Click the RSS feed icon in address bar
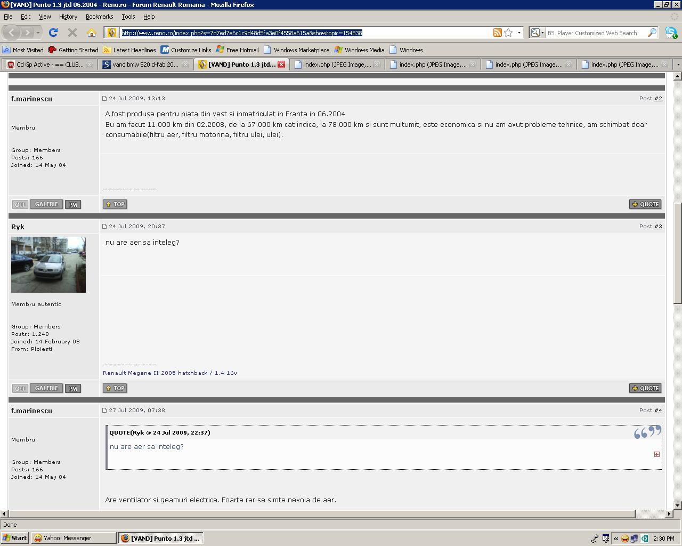 pyautogui.click(x=497, y=33)
